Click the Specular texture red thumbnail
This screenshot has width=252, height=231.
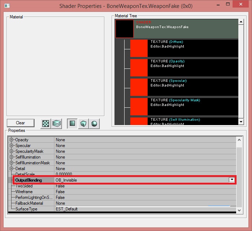point(139,87)
